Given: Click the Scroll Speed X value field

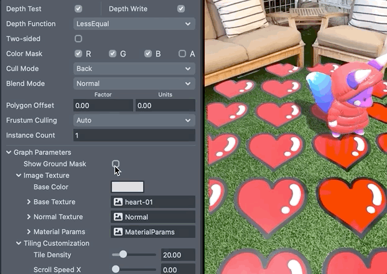Looking at the screenshot, I should point(178,269).
